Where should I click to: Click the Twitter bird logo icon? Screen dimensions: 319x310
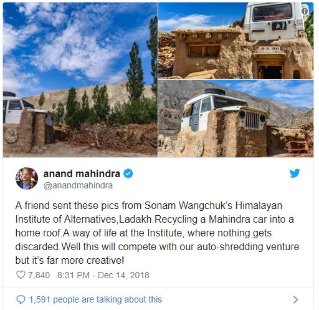[295, 173]
